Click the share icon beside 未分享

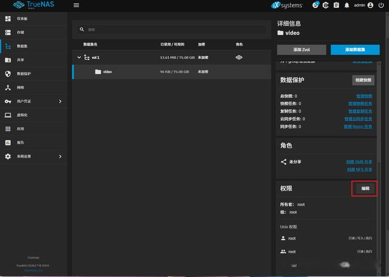[284, 162]
